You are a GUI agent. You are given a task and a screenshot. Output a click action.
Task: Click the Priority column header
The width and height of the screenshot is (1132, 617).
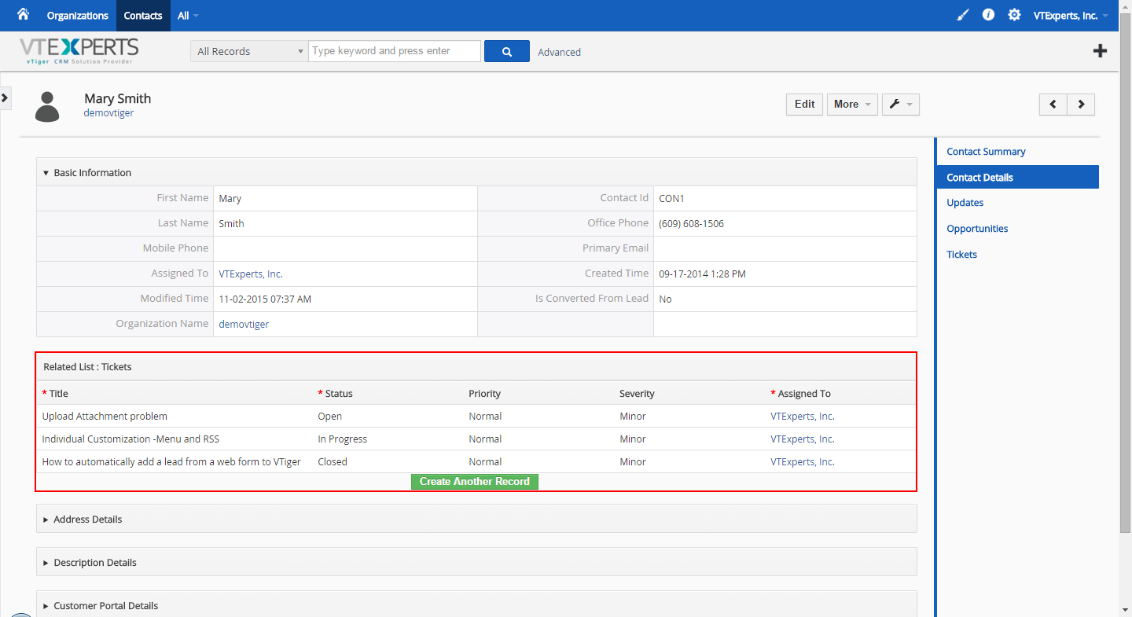point(485,394)
